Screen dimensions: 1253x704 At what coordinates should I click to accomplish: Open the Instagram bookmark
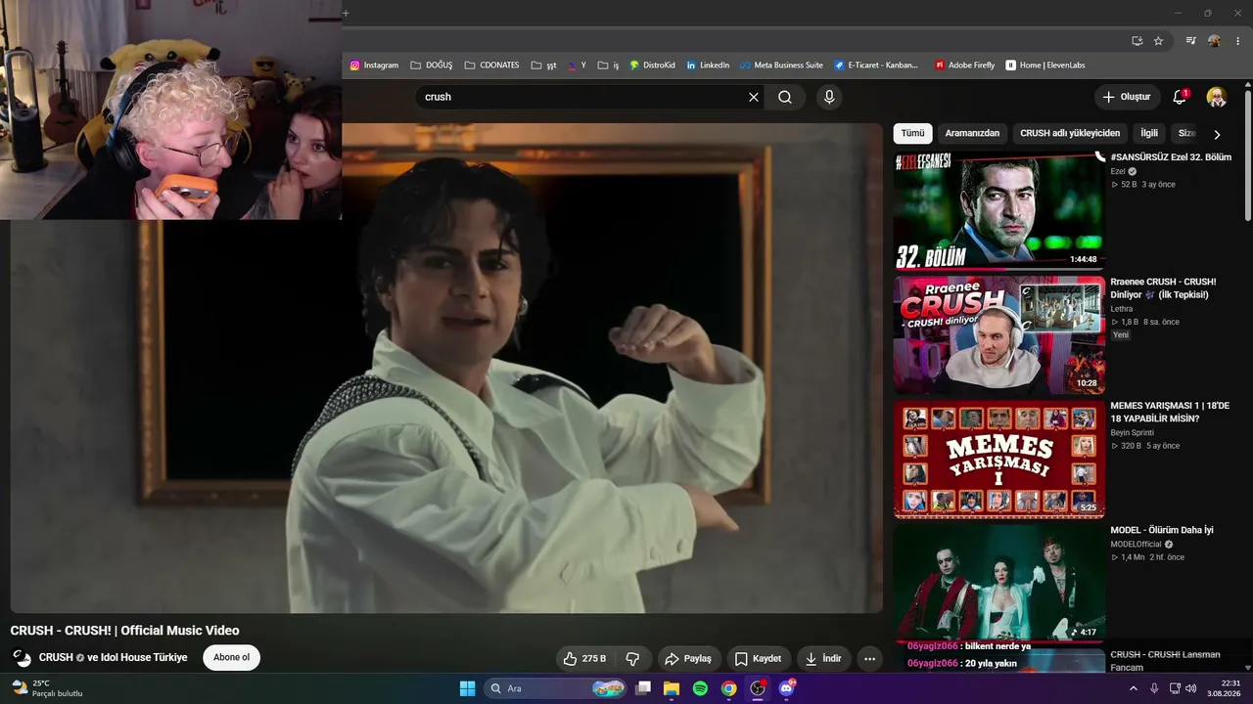pos(374,66)
